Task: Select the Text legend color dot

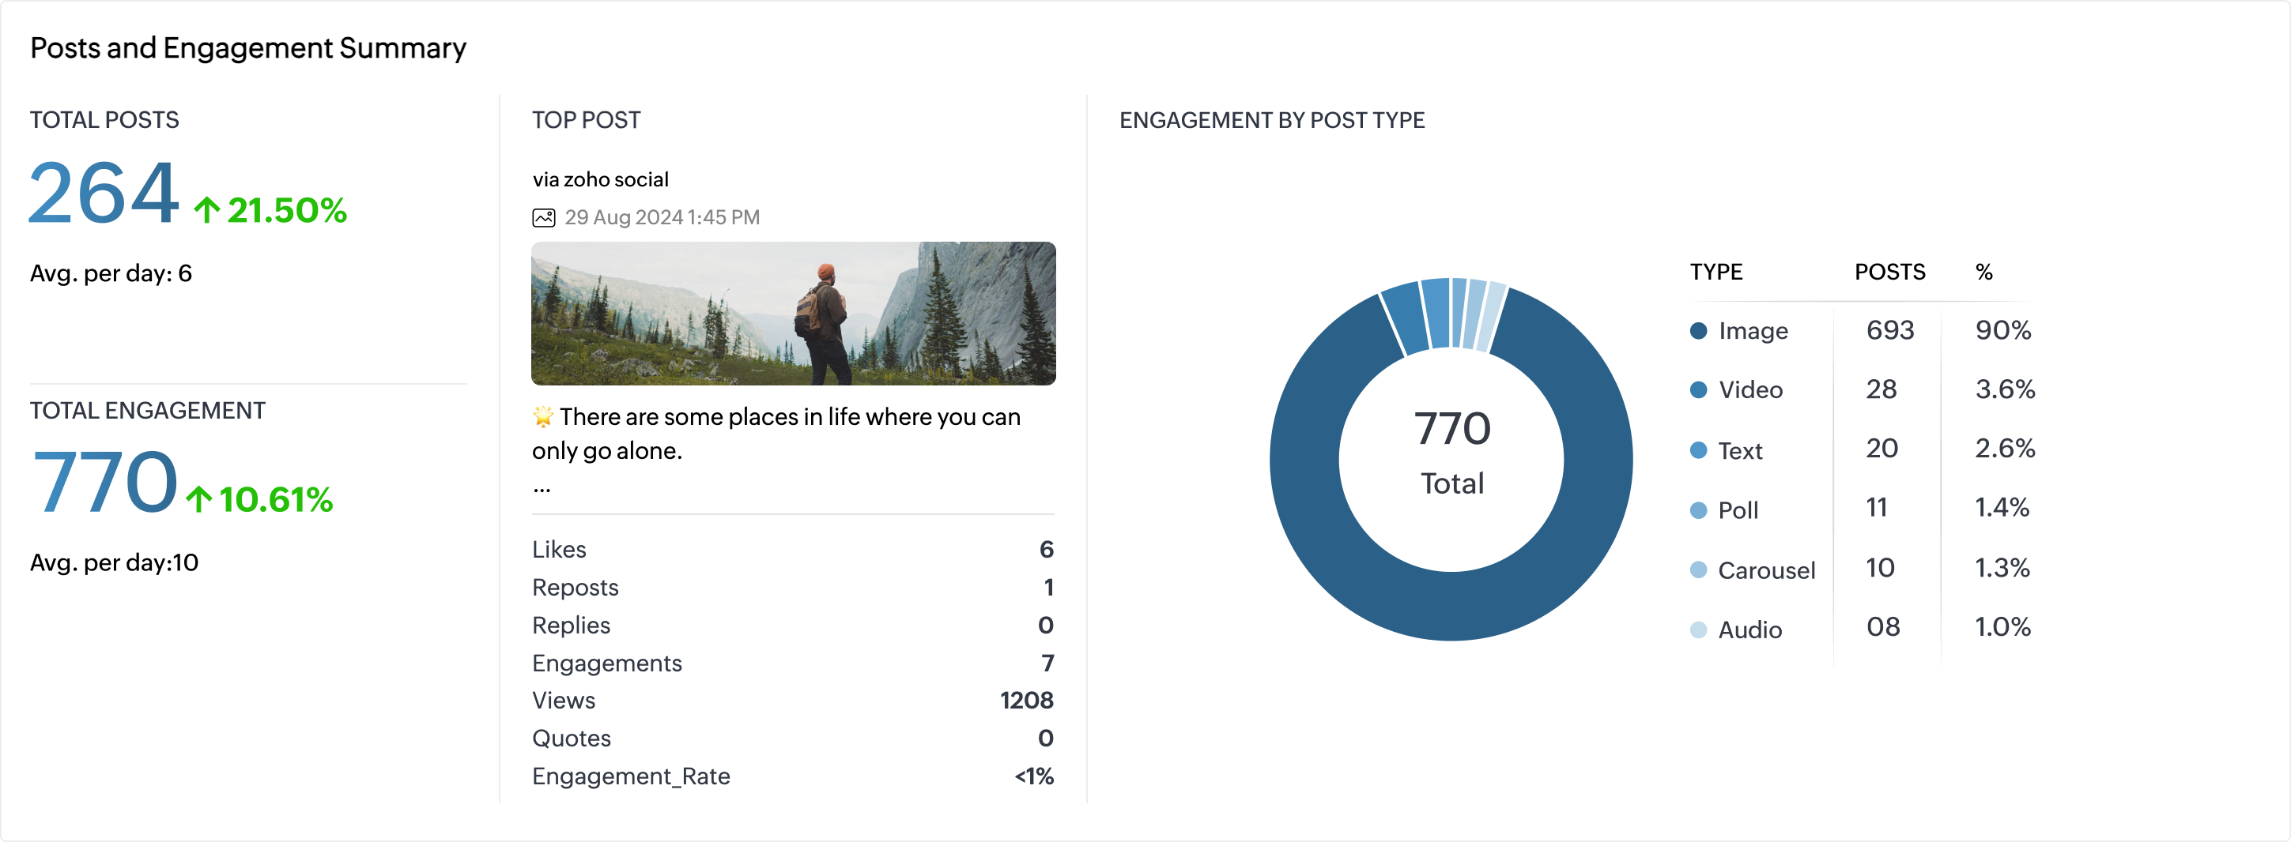Action: (x=1698, y=450)
